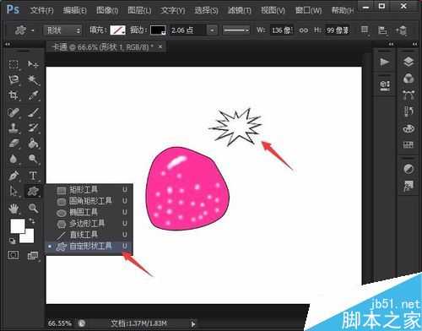422x331 pixels.
Task: Open the stroke line style dropdown
Action: coord(235,30)
